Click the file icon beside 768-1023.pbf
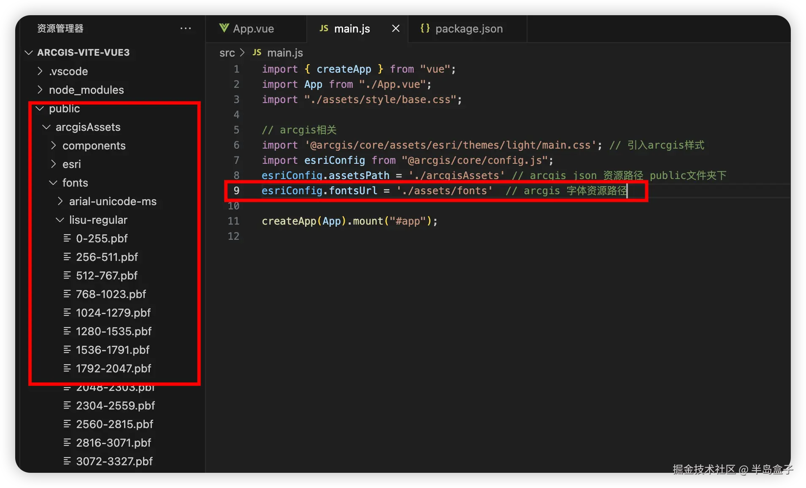Viewport: 806px width, 488px height. coord(67,294)
